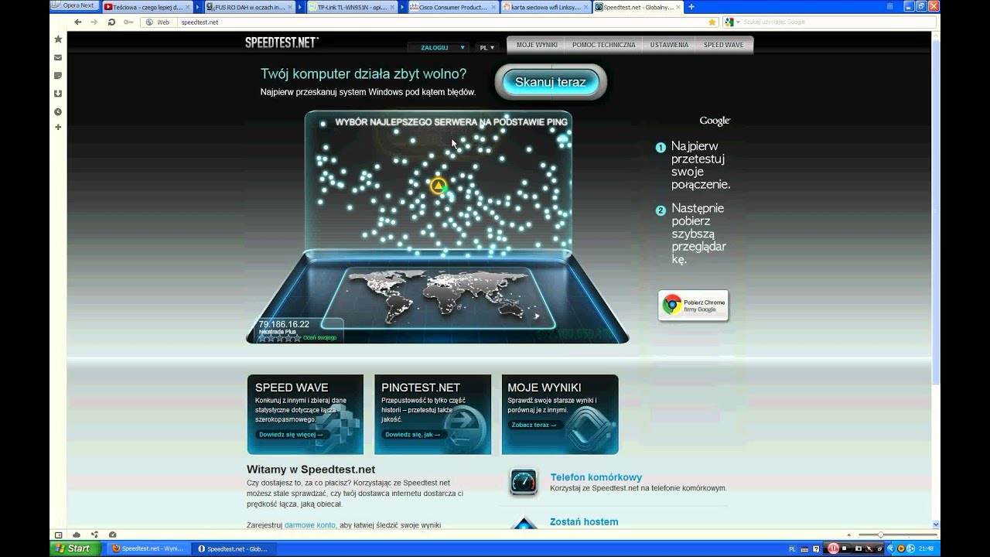Click the Google logo advertisement

(x=715, y=121)
